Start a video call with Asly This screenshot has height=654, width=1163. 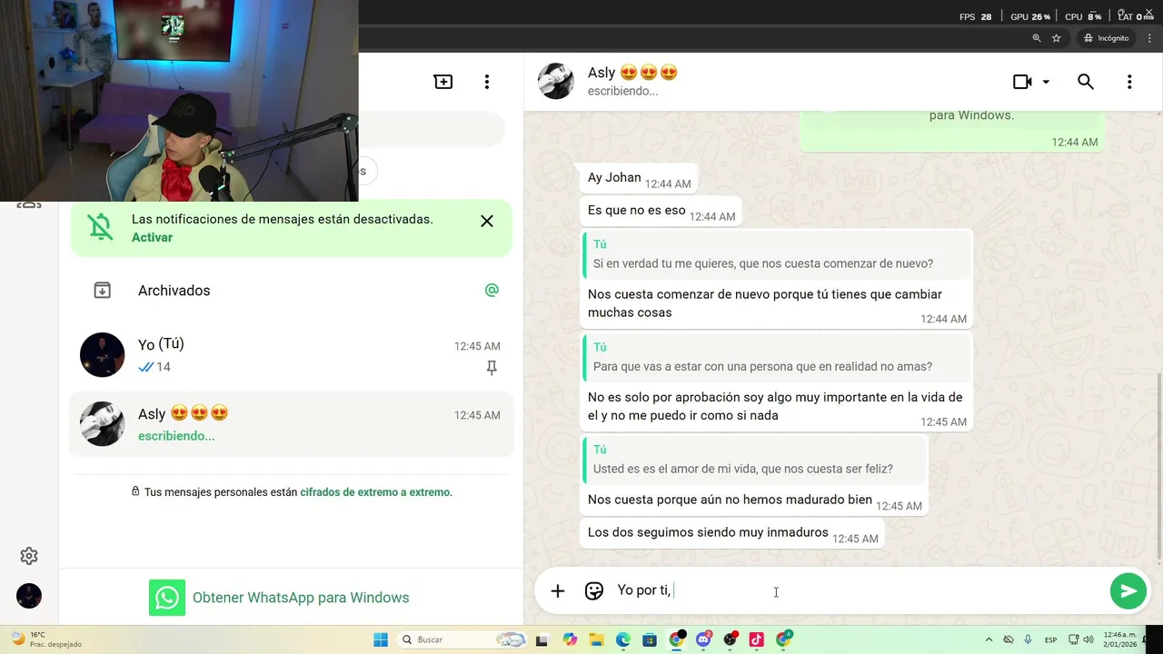(1022, 82)
